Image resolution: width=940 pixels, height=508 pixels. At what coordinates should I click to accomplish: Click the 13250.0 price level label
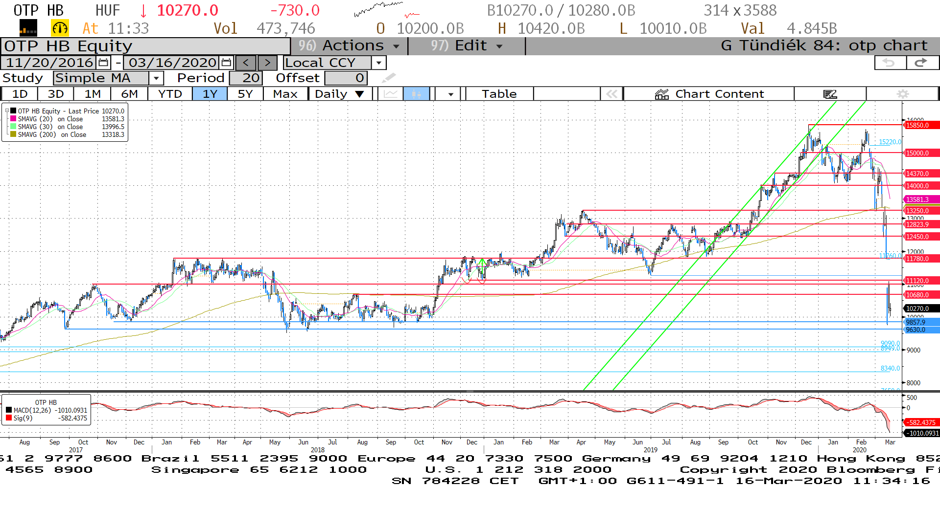click(x=921, y=211)
